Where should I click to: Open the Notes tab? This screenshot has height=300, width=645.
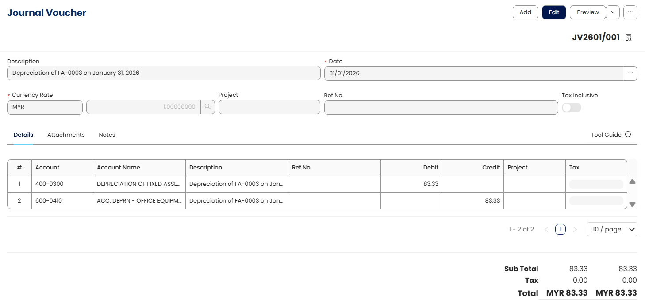pyautogui.click(x=107, y=135)
